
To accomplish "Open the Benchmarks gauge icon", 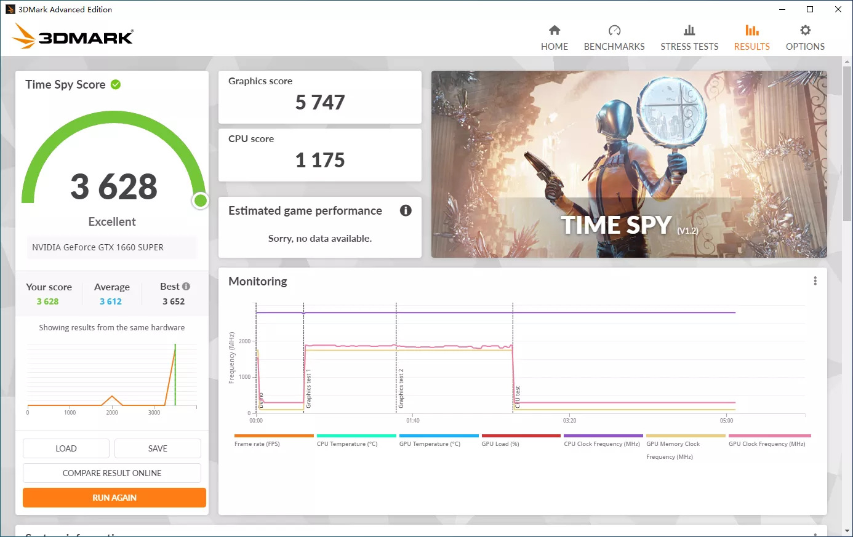I will tap(614, 30).
